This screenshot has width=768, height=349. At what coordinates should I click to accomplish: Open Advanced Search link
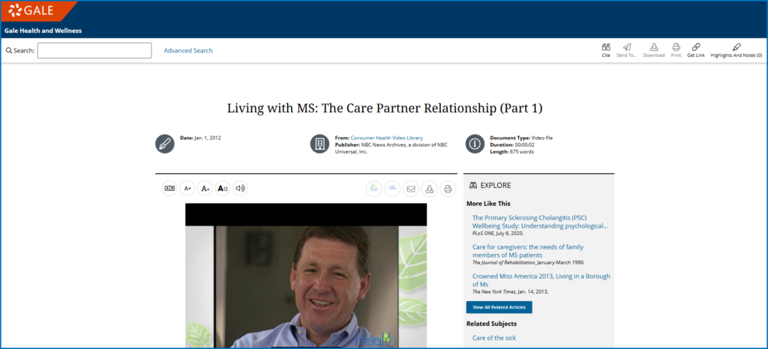pos(188,51)
